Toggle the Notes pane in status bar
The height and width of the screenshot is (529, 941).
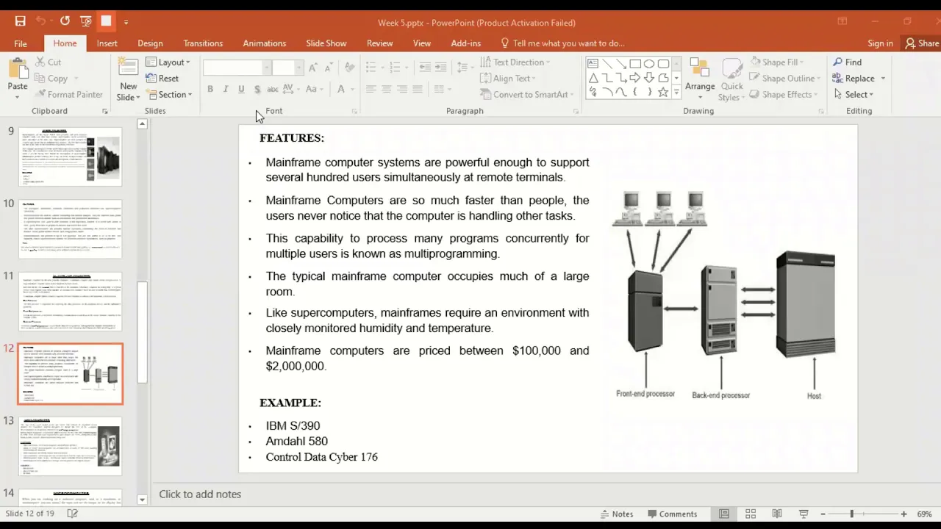tap(617, 514)
